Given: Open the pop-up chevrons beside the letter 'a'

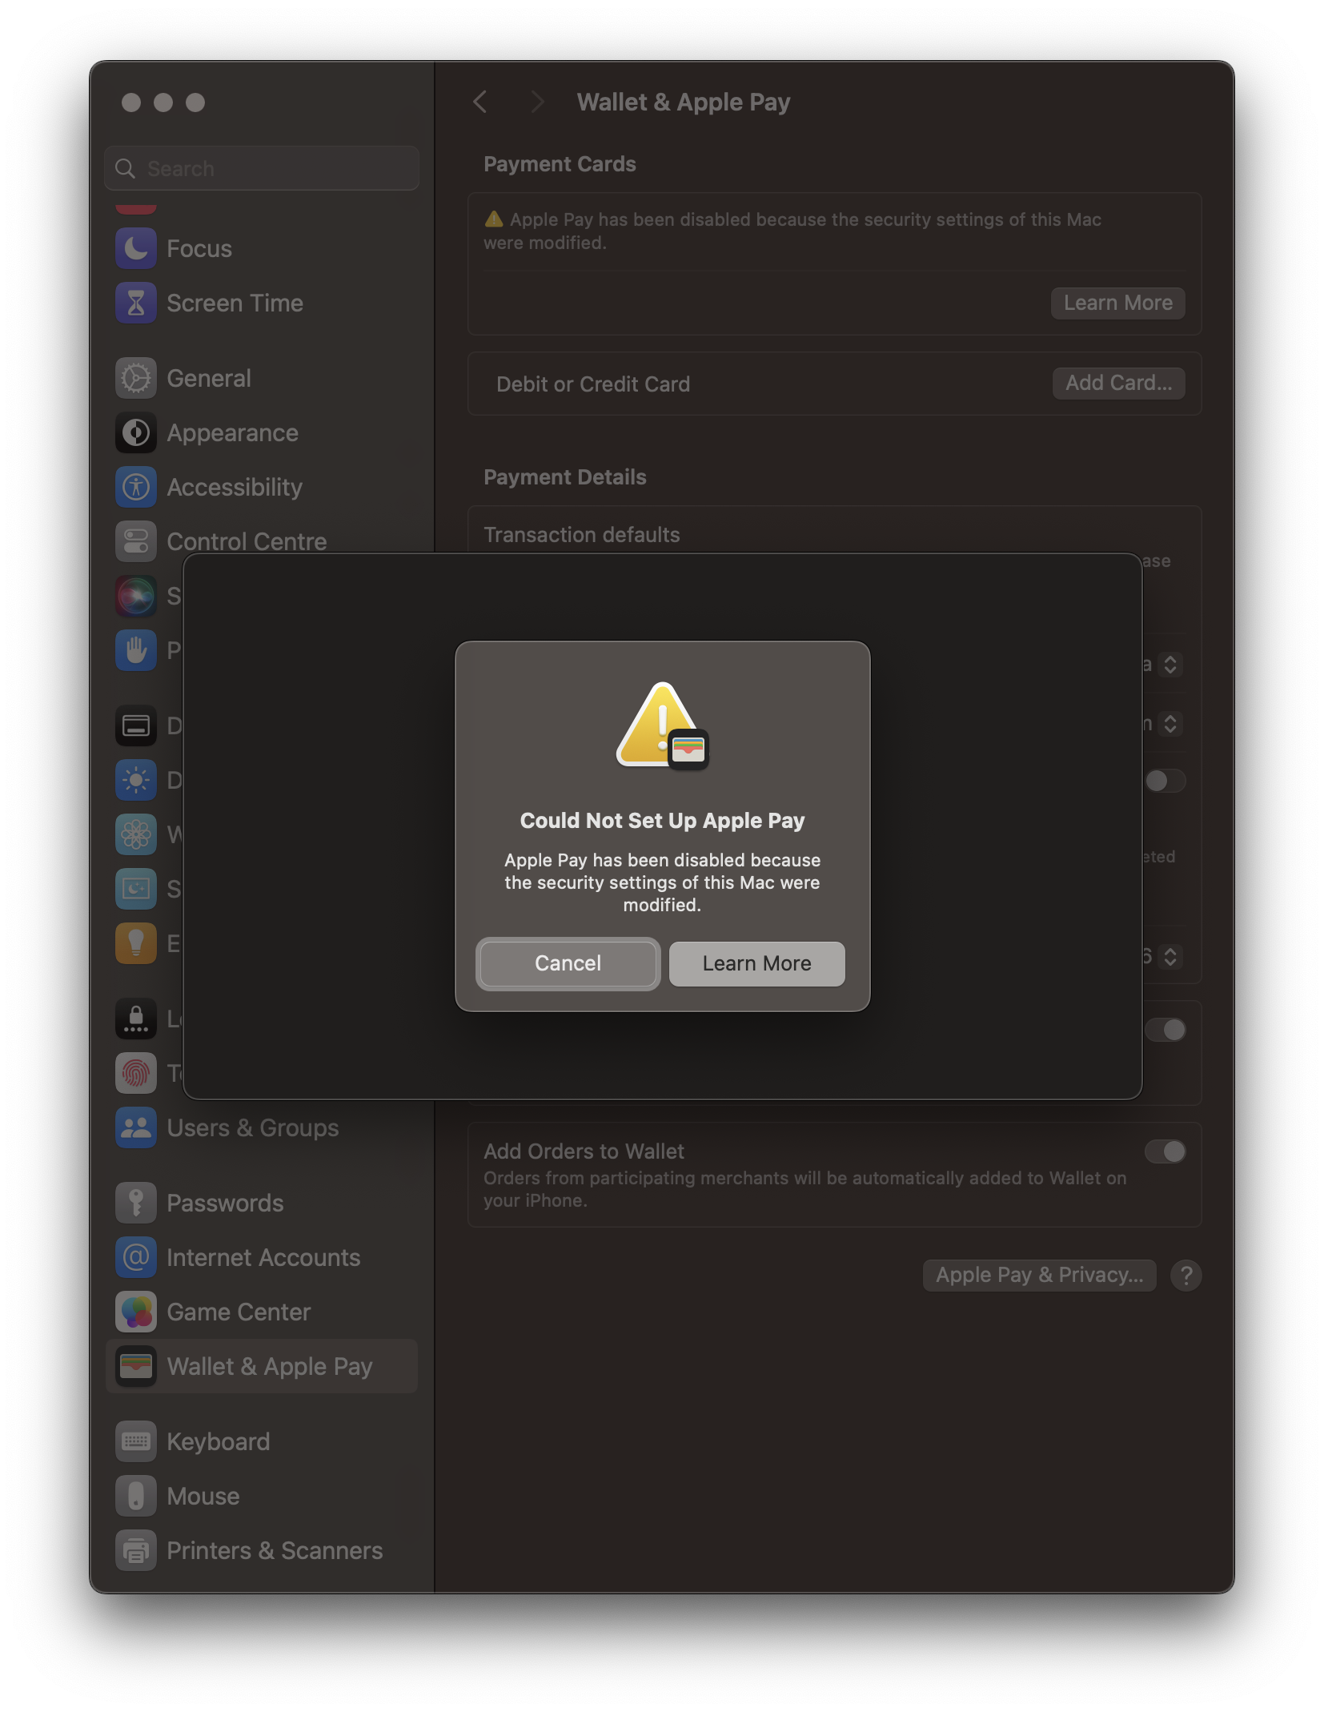Looking at the screenshot, I should coord(1170,665).
